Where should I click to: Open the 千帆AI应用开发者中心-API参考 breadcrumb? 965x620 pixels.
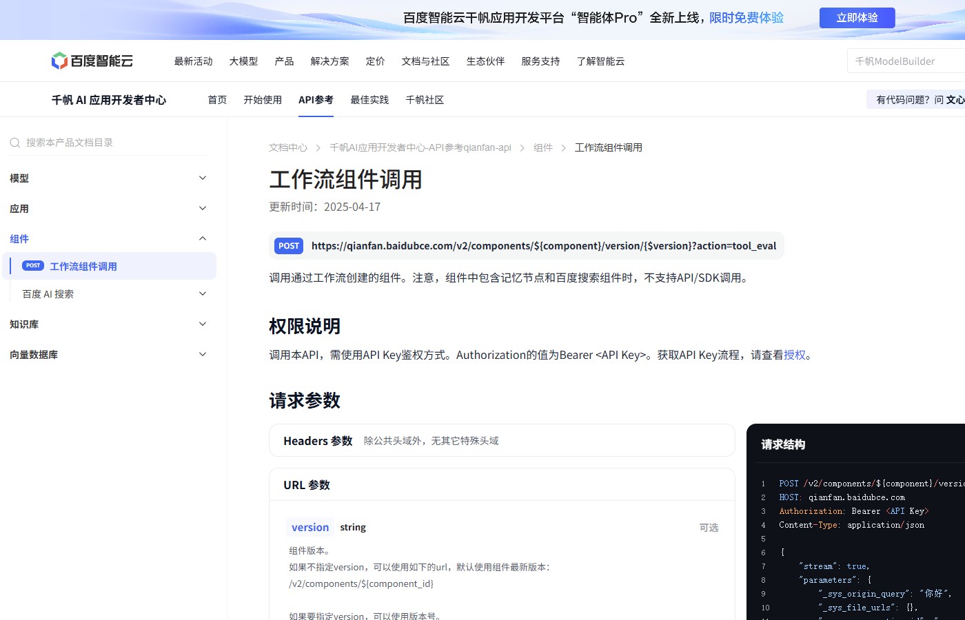tap(420, 147)
